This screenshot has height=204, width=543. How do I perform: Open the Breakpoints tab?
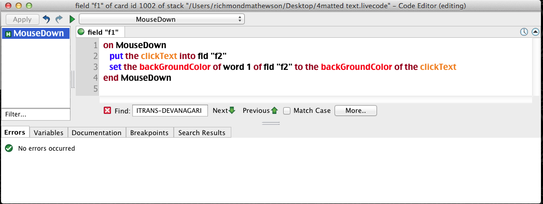click(149, 133)
